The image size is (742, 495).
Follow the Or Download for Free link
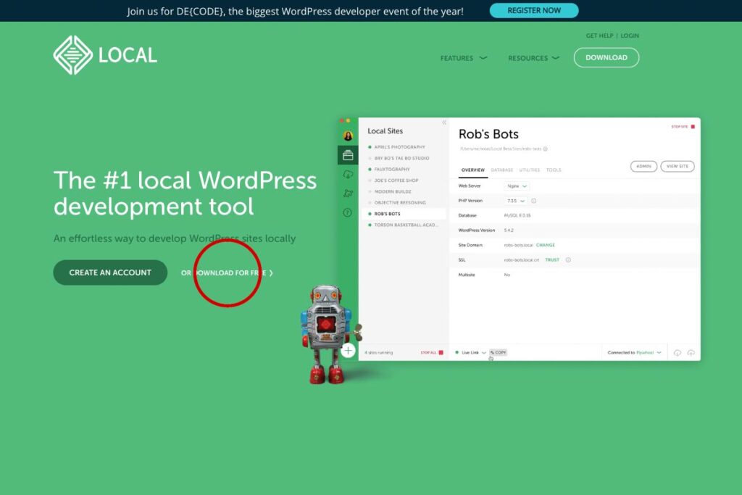point(227,273)
